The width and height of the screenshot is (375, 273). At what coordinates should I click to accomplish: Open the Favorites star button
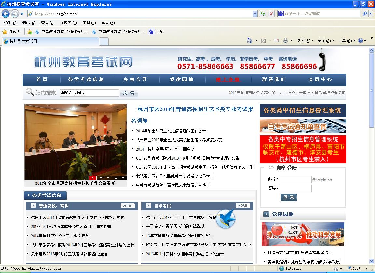(x=11, y=32)
